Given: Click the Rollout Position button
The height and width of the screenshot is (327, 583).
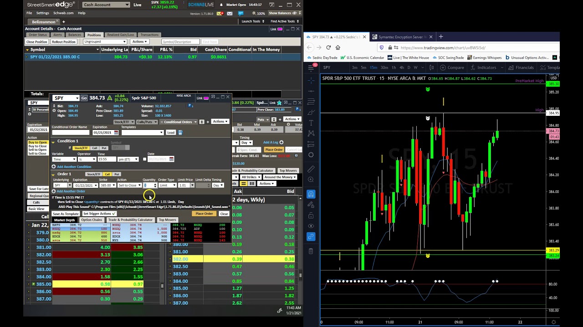Looking at the screenshot, I should [x=63, y=42].
